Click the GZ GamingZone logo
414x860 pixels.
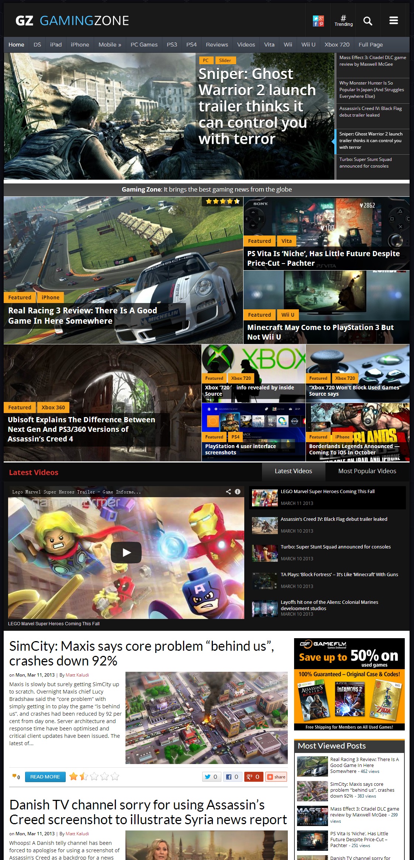pyautogui.click(x=72, y=21)
